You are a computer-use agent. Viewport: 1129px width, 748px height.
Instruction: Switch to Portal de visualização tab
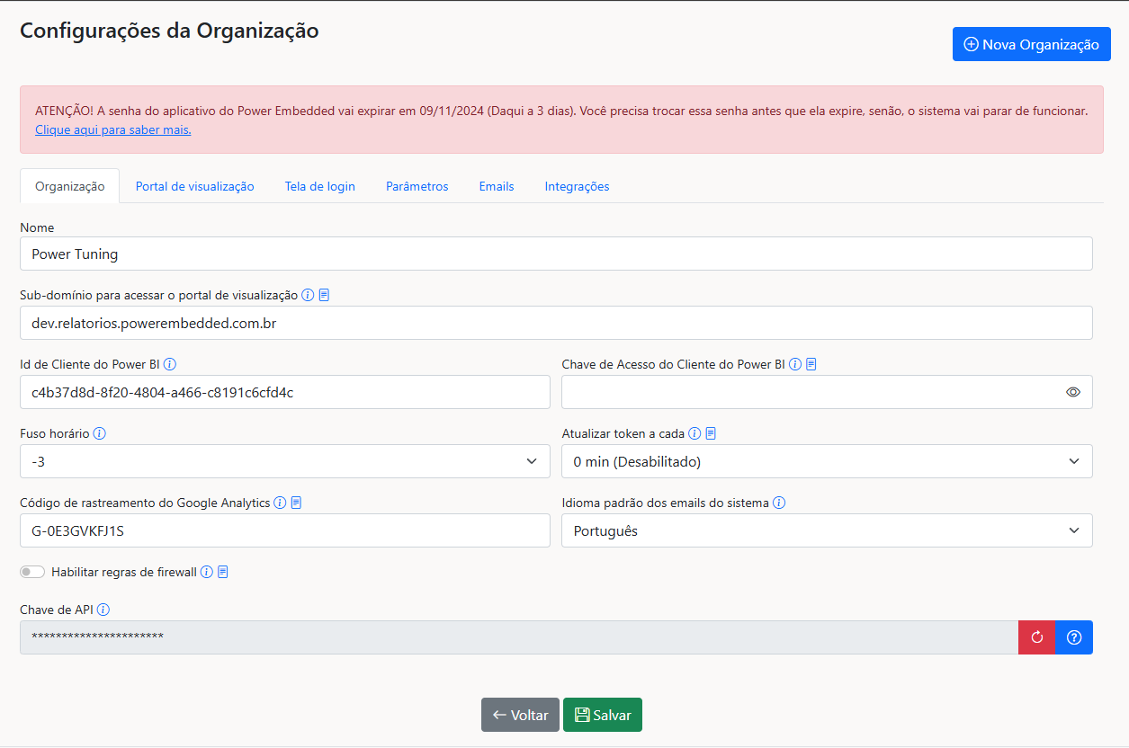pyautogui.click(x=195, y=186)
